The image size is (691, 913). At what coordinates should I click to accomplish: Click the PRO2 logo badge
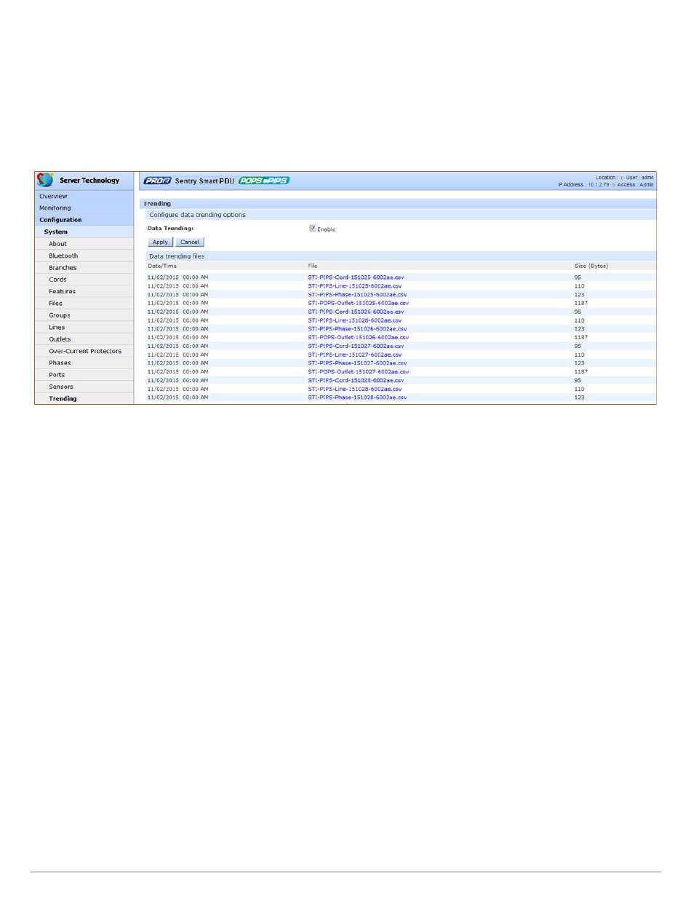tap(157, 181)
